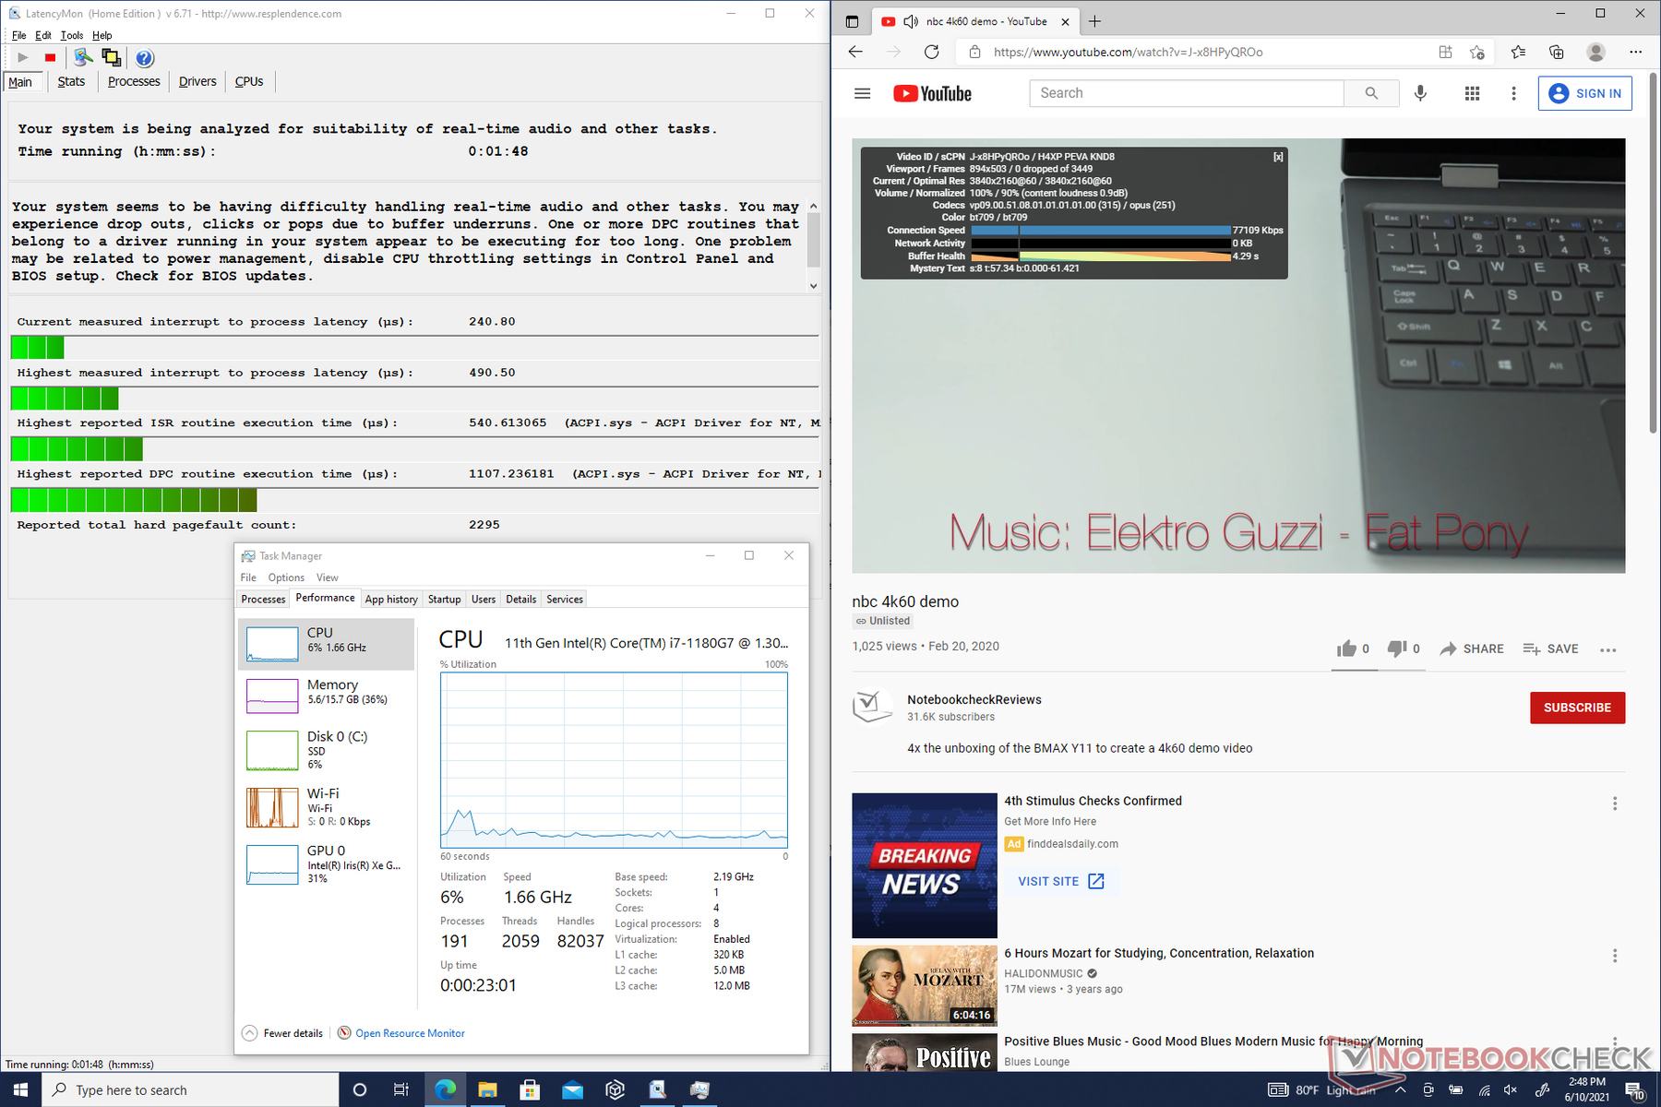Select GPU 0 in Task Manager
Image resolution: width=1661 pixels, height=1107 pixels.
326,864
